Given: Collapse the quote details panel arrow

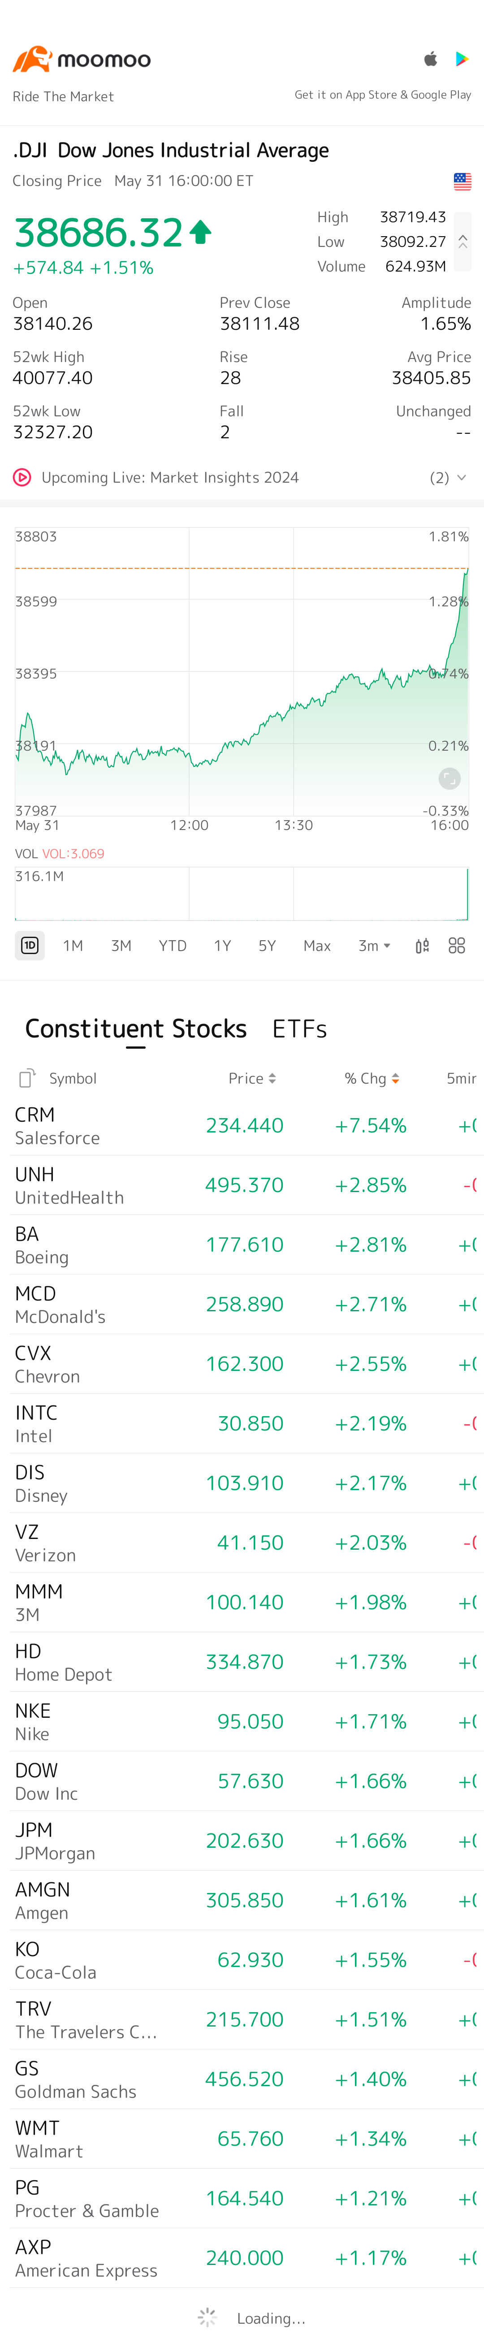Looking at the screenshot, I should (462, 242).
